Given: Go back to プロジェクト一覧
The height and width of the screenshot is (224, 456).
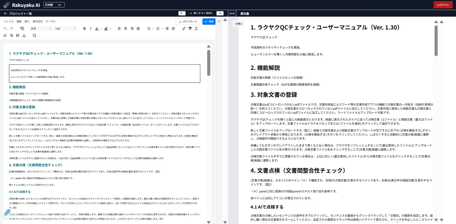Looking at the screenshot, I should 18,13.
